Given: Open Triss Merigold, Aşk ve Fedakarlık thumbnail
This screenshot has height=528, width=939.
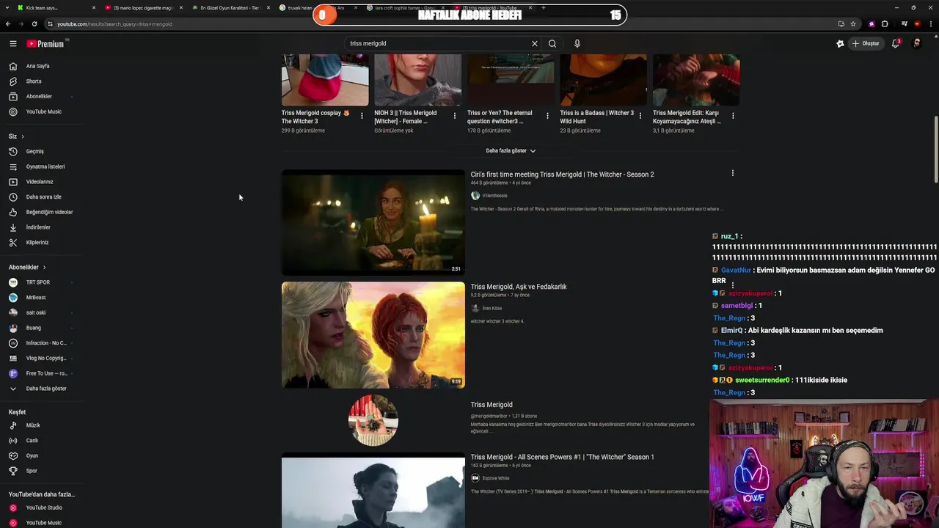Looking at the screenshot, I should pyautogui.click(x=373, y=335).
